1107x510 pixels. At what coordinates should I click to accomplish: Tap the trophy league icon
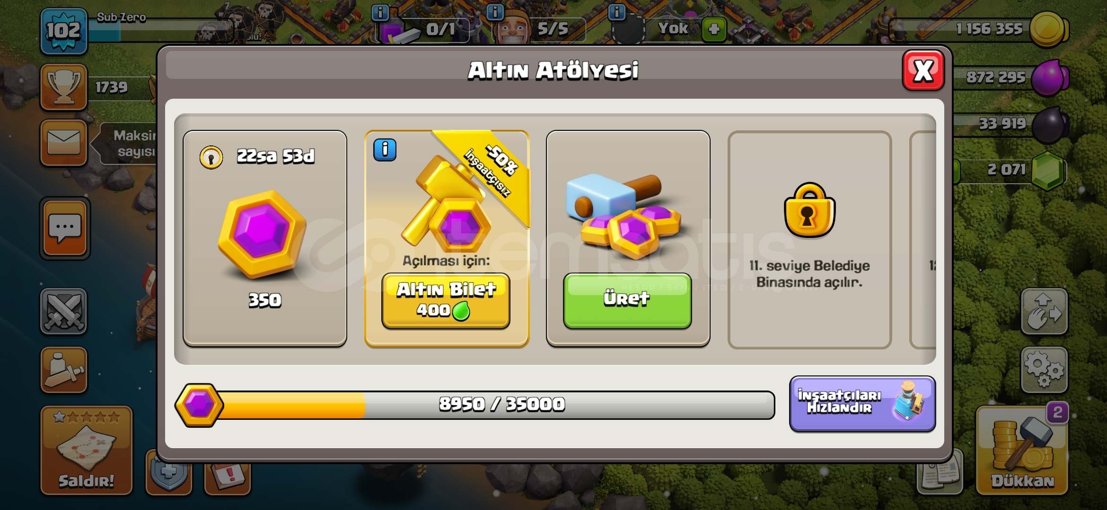point(64,87)
